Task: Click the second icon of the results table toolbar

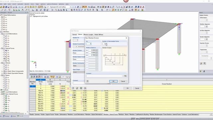Action: (x=34, y=77)
